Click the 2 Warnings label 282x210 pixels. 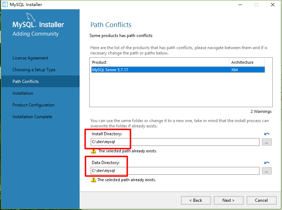point(261,111)
